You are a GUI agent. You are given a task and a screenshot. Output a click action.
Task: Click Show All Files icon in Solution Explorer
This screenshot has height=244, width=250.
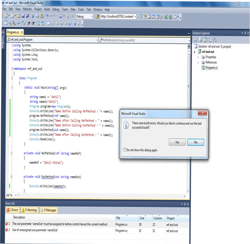pos(201,40)
